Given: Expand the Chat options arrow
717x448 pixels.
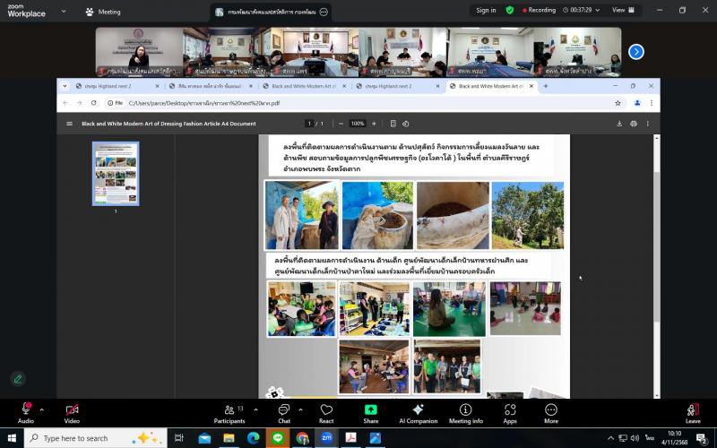Looking at the screenshot, I should click(x=300, y=409).
